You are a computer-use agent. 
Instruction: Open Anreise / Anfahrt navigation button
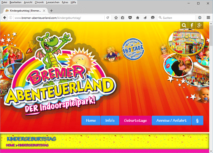[x=171, y=120]
